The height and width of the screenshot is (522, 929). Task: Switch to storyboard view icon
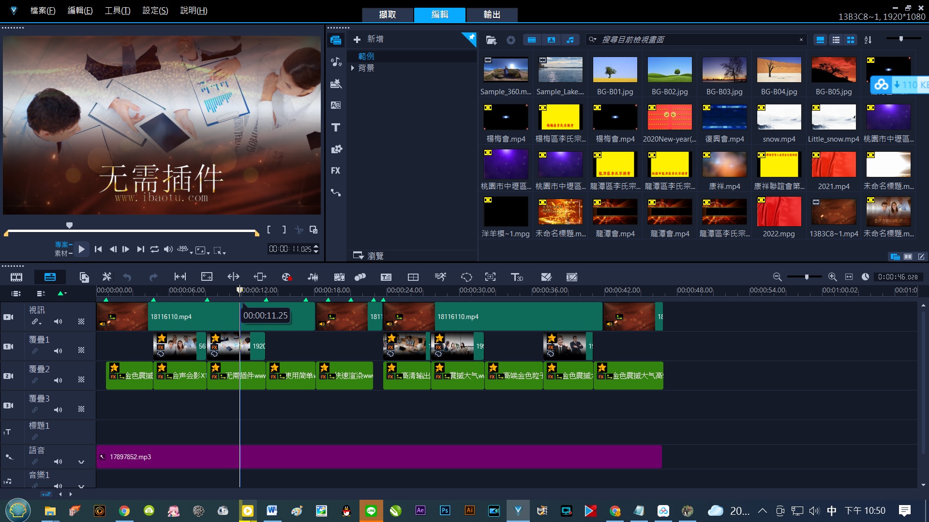click(16, 277)
